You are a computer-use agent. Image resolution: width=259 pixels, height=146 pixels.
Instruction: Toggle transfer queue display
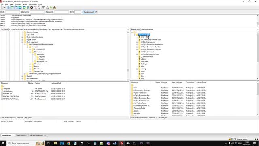(20, 8)
